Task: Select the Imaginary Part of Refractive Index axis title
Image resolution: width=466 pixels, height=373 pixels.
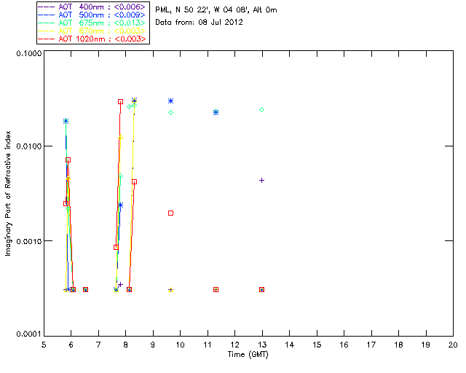Action: tap(9, 193)
